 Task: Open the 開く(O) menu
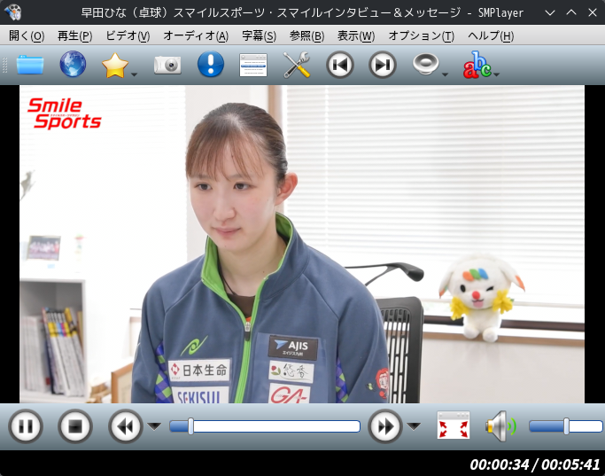[x=27, y=36]
